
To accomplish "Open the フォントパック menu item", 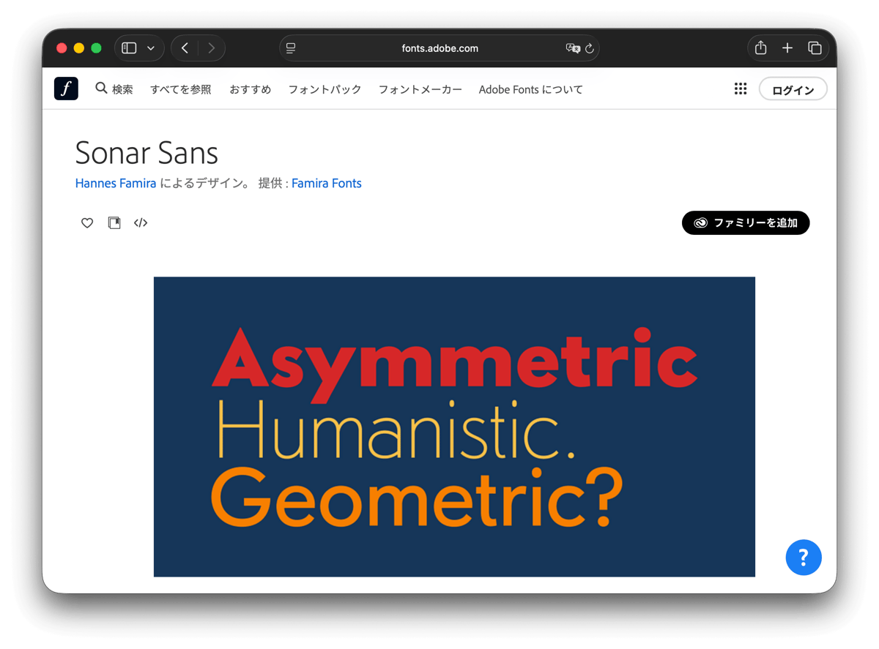I will [x=324, y=89].
